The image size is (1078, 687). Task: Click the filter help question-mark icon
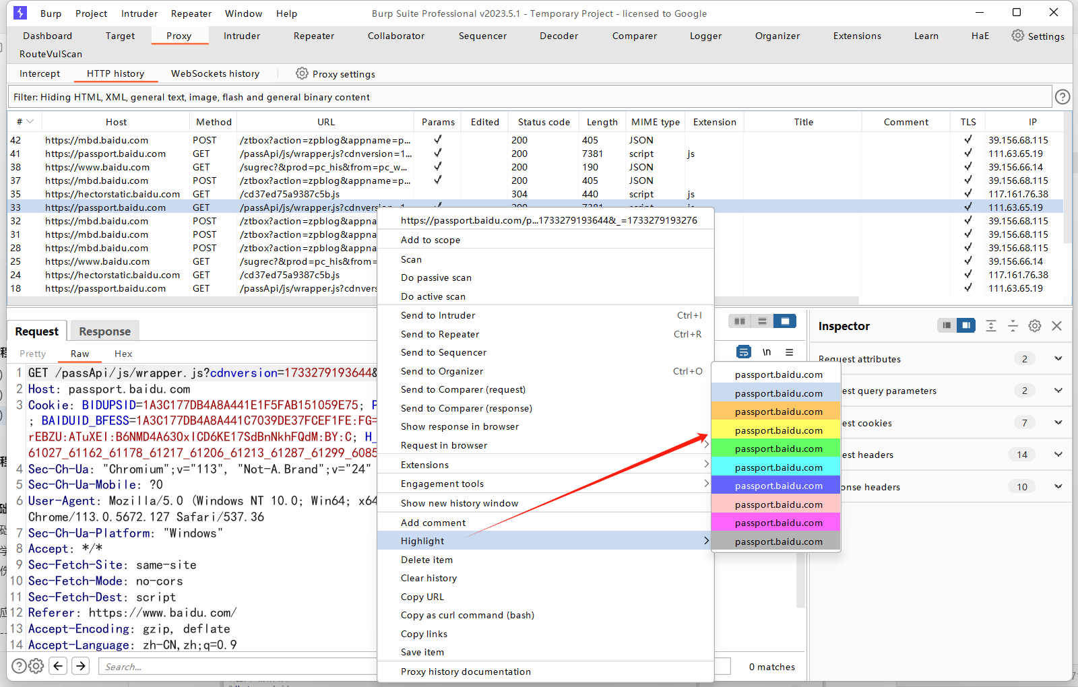coord(1063,97)
